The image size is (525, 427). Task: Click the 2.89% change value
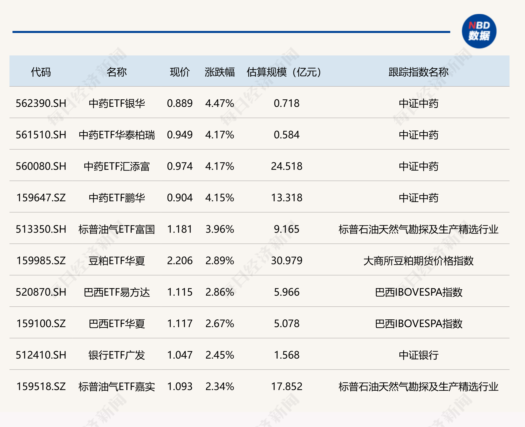[220, 261]
